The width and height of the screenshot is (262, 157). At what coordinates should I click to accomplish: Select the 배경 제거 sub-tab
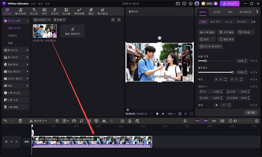(x=215, y=22)
